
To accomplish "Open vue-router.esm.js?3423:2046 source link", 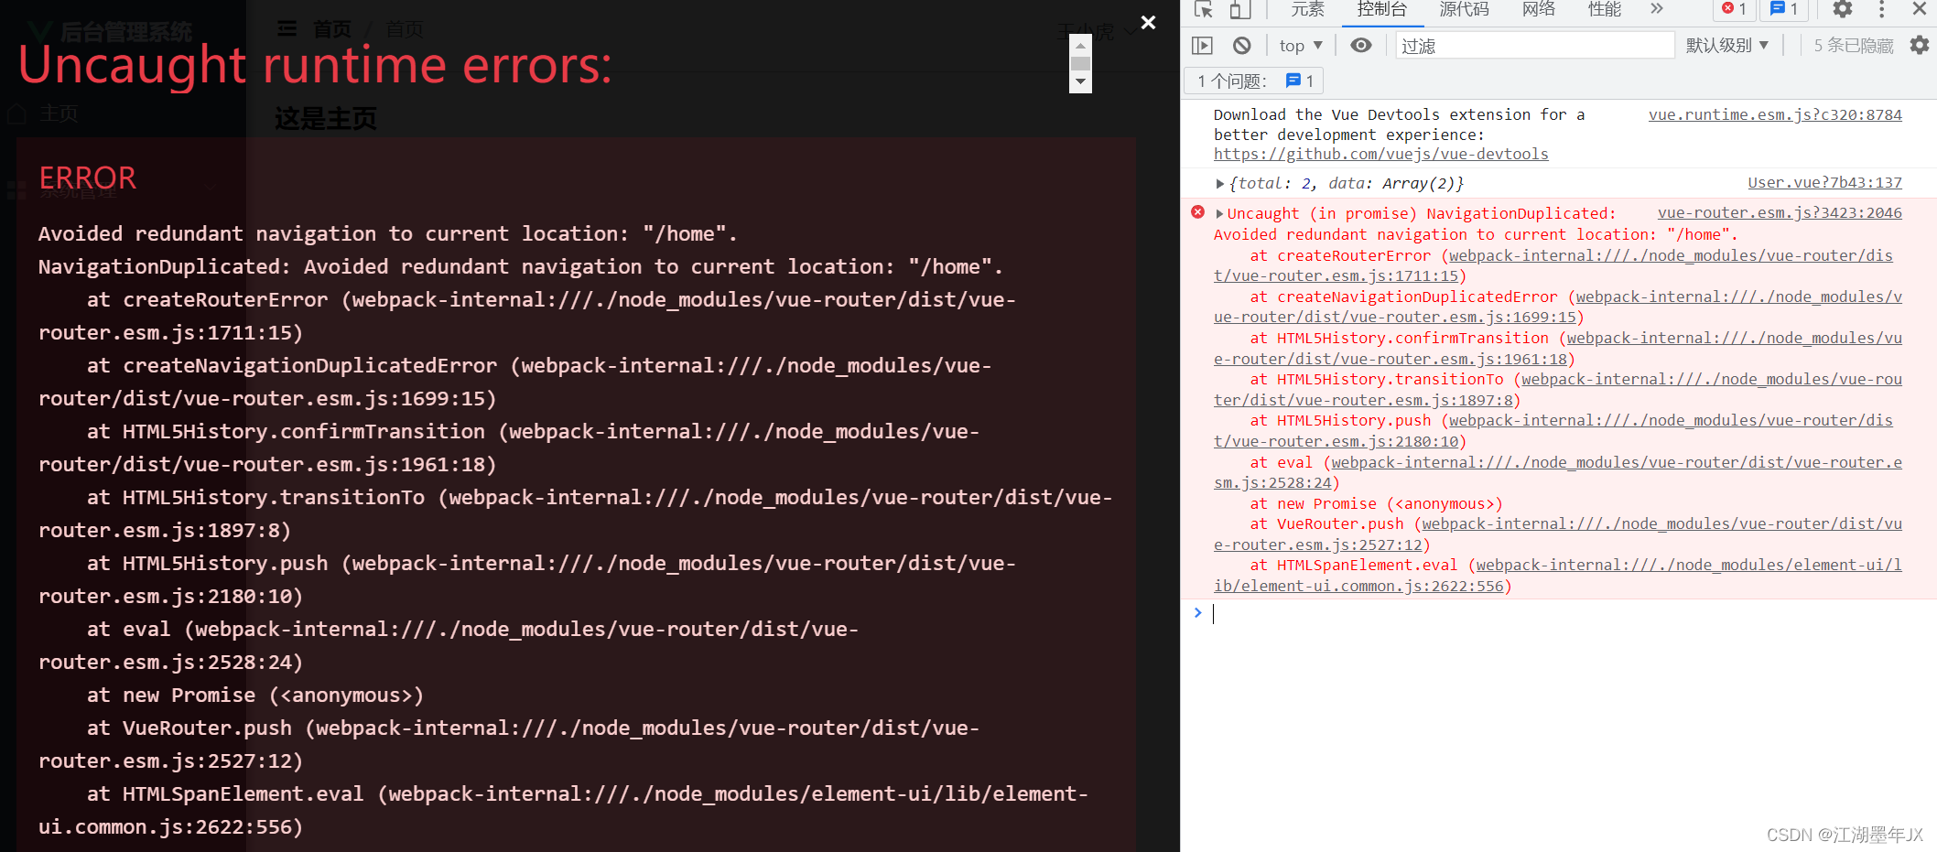I will click(x=1780, y=213).
